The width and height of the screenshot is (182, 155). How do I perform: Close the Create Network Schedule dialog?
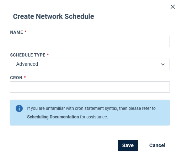(173, 7)
